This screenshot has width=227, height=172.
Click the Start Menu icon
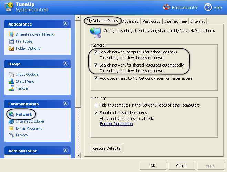[x=11, y=81]
